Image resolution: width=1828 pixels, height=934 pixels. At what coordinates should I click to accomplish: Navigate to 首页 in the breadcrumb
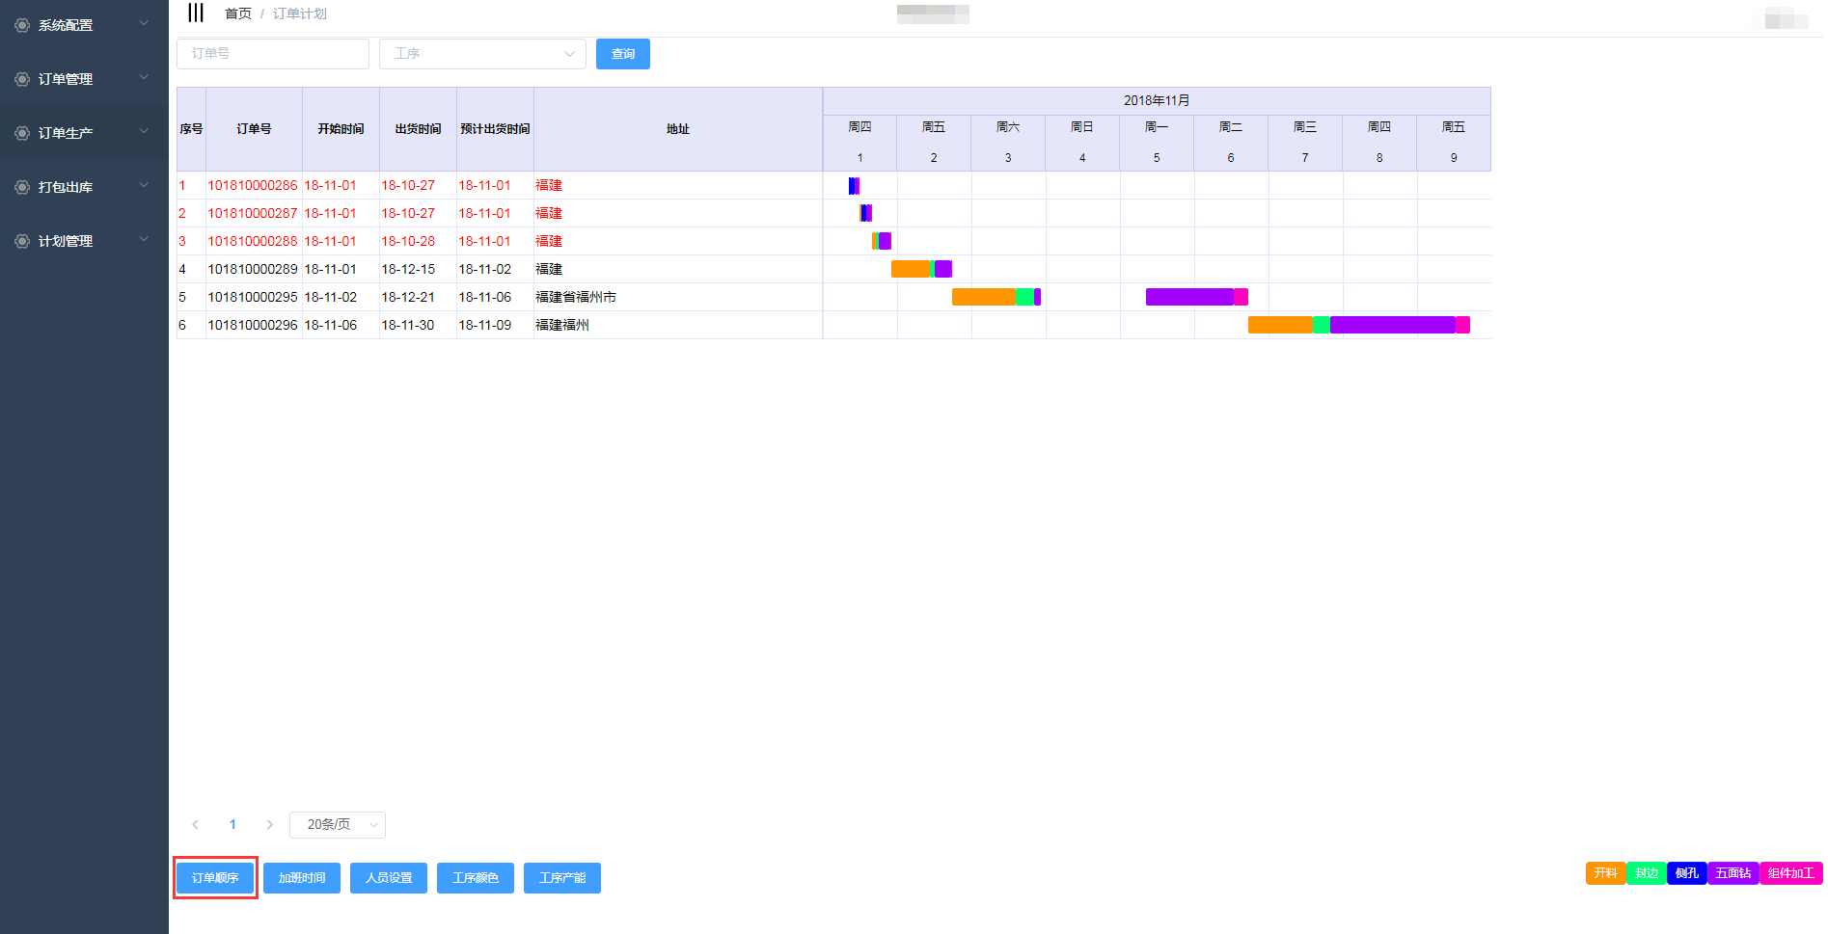coord(237,13)
